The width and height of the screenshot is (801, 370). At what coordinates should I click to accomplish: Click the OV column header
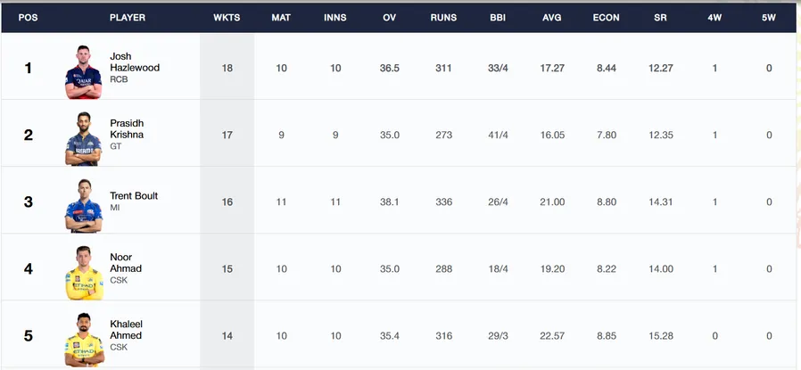389,17
